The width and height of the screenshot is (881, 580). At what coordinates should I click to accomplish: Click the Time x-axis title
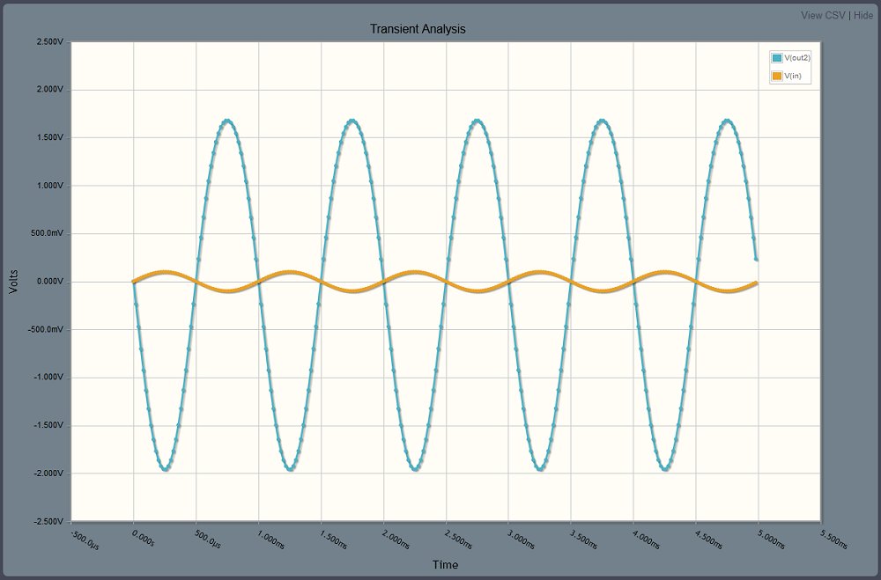tap(445, 564)
